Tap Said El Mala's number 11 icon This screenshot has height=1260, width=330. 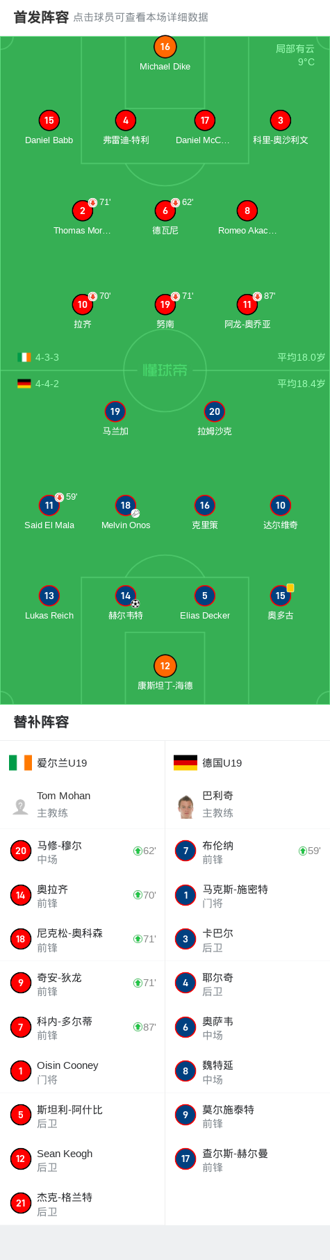point(49,505)
